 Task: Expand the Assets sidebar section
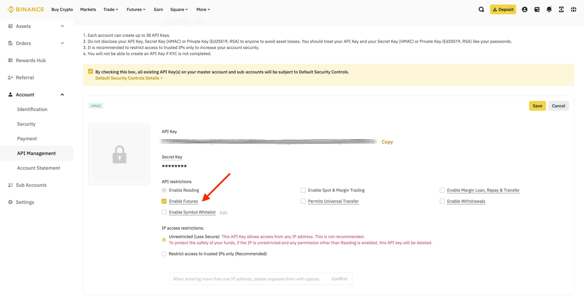tap(62, 26)
